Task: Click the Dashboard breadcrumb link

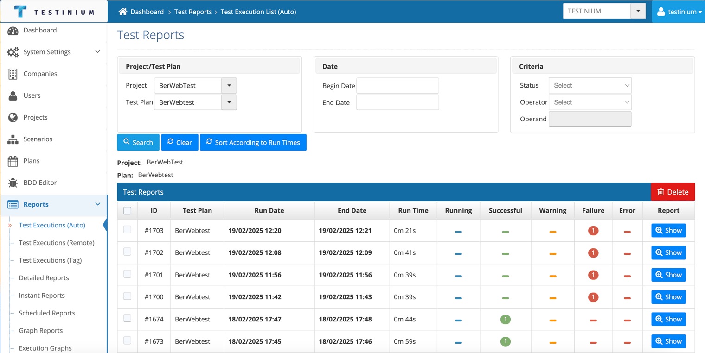Action: 147,12
